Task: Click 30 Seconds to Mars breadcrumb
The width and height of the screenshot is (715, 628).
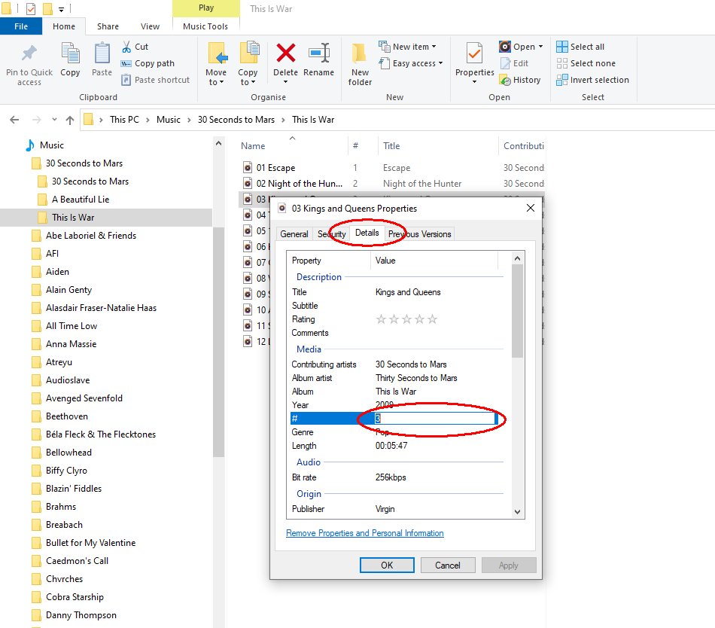Action: 236,120
